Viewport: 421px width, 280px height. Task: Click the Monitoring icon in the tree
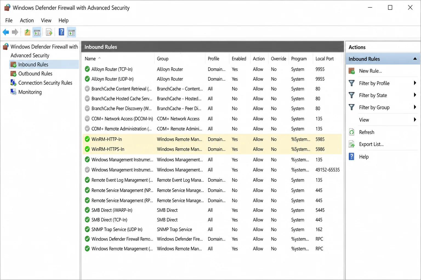(13, 92)
